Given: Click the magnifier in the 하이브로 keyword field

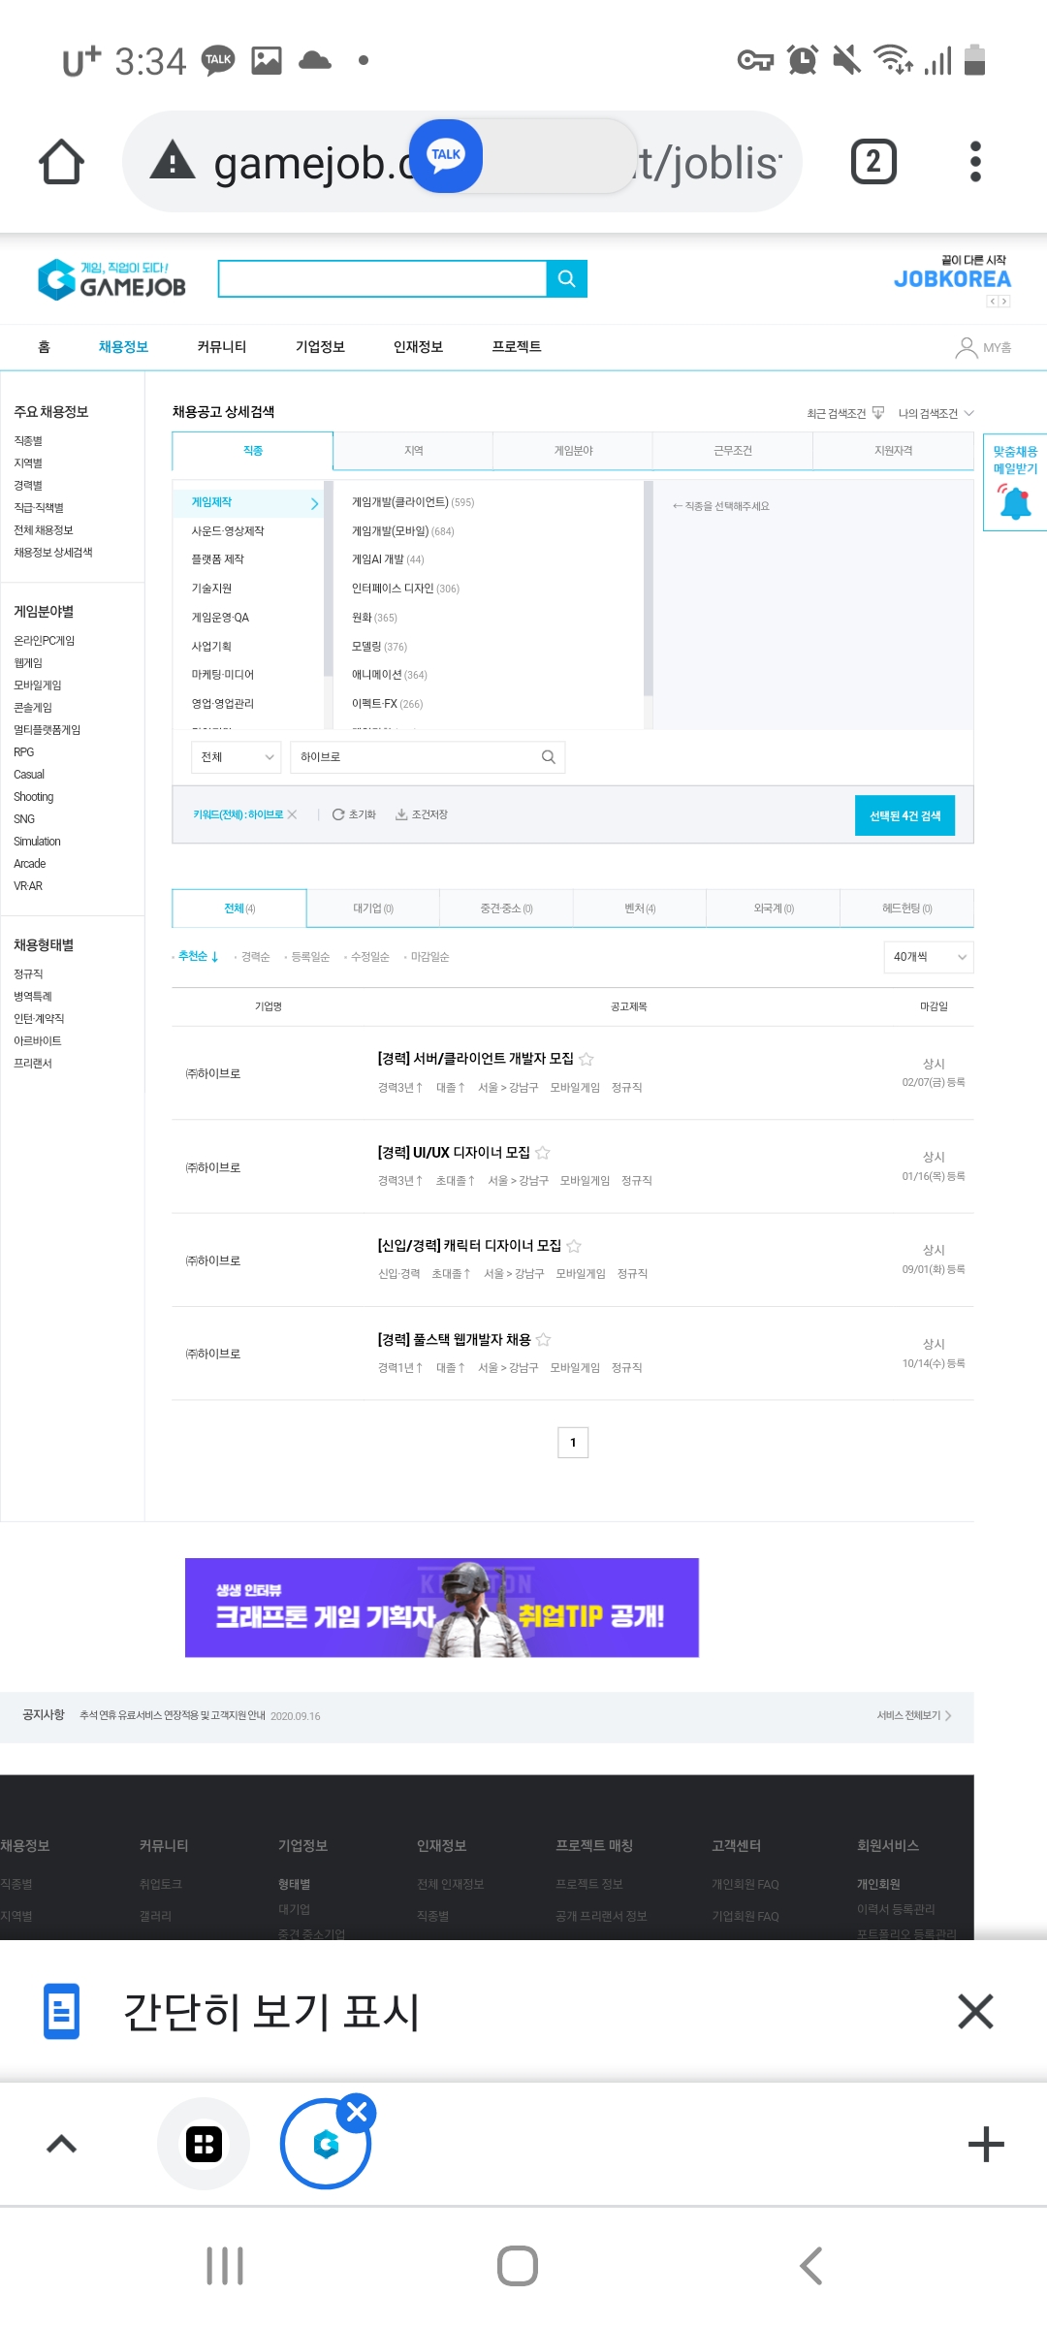Looking at the screenshot, I should coord(548,757).
